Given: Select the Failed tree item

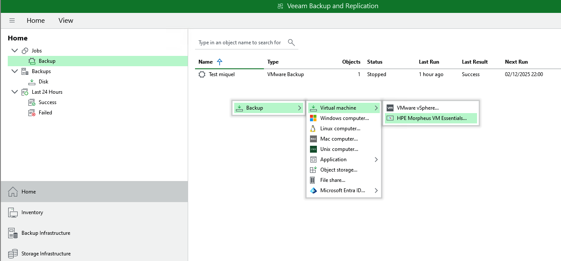Looking at the screenshot, I should pyautogui.click(x=45, y=113).
